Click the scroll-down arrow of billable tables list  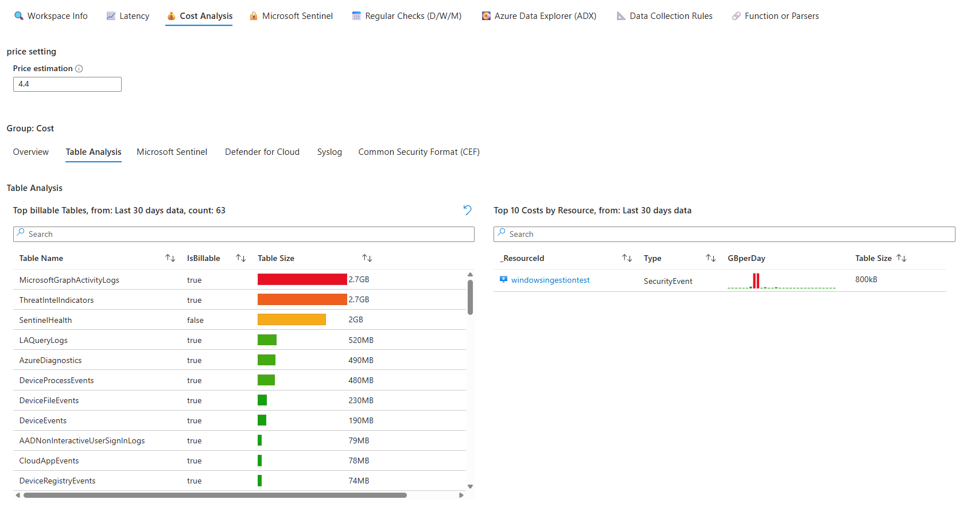[470, 486]
